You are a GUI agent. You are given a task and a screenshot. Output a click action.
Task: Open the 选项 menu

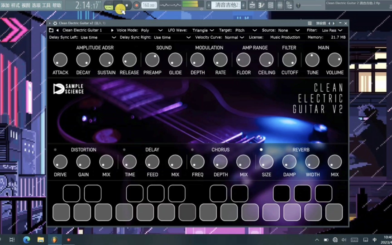36,5
